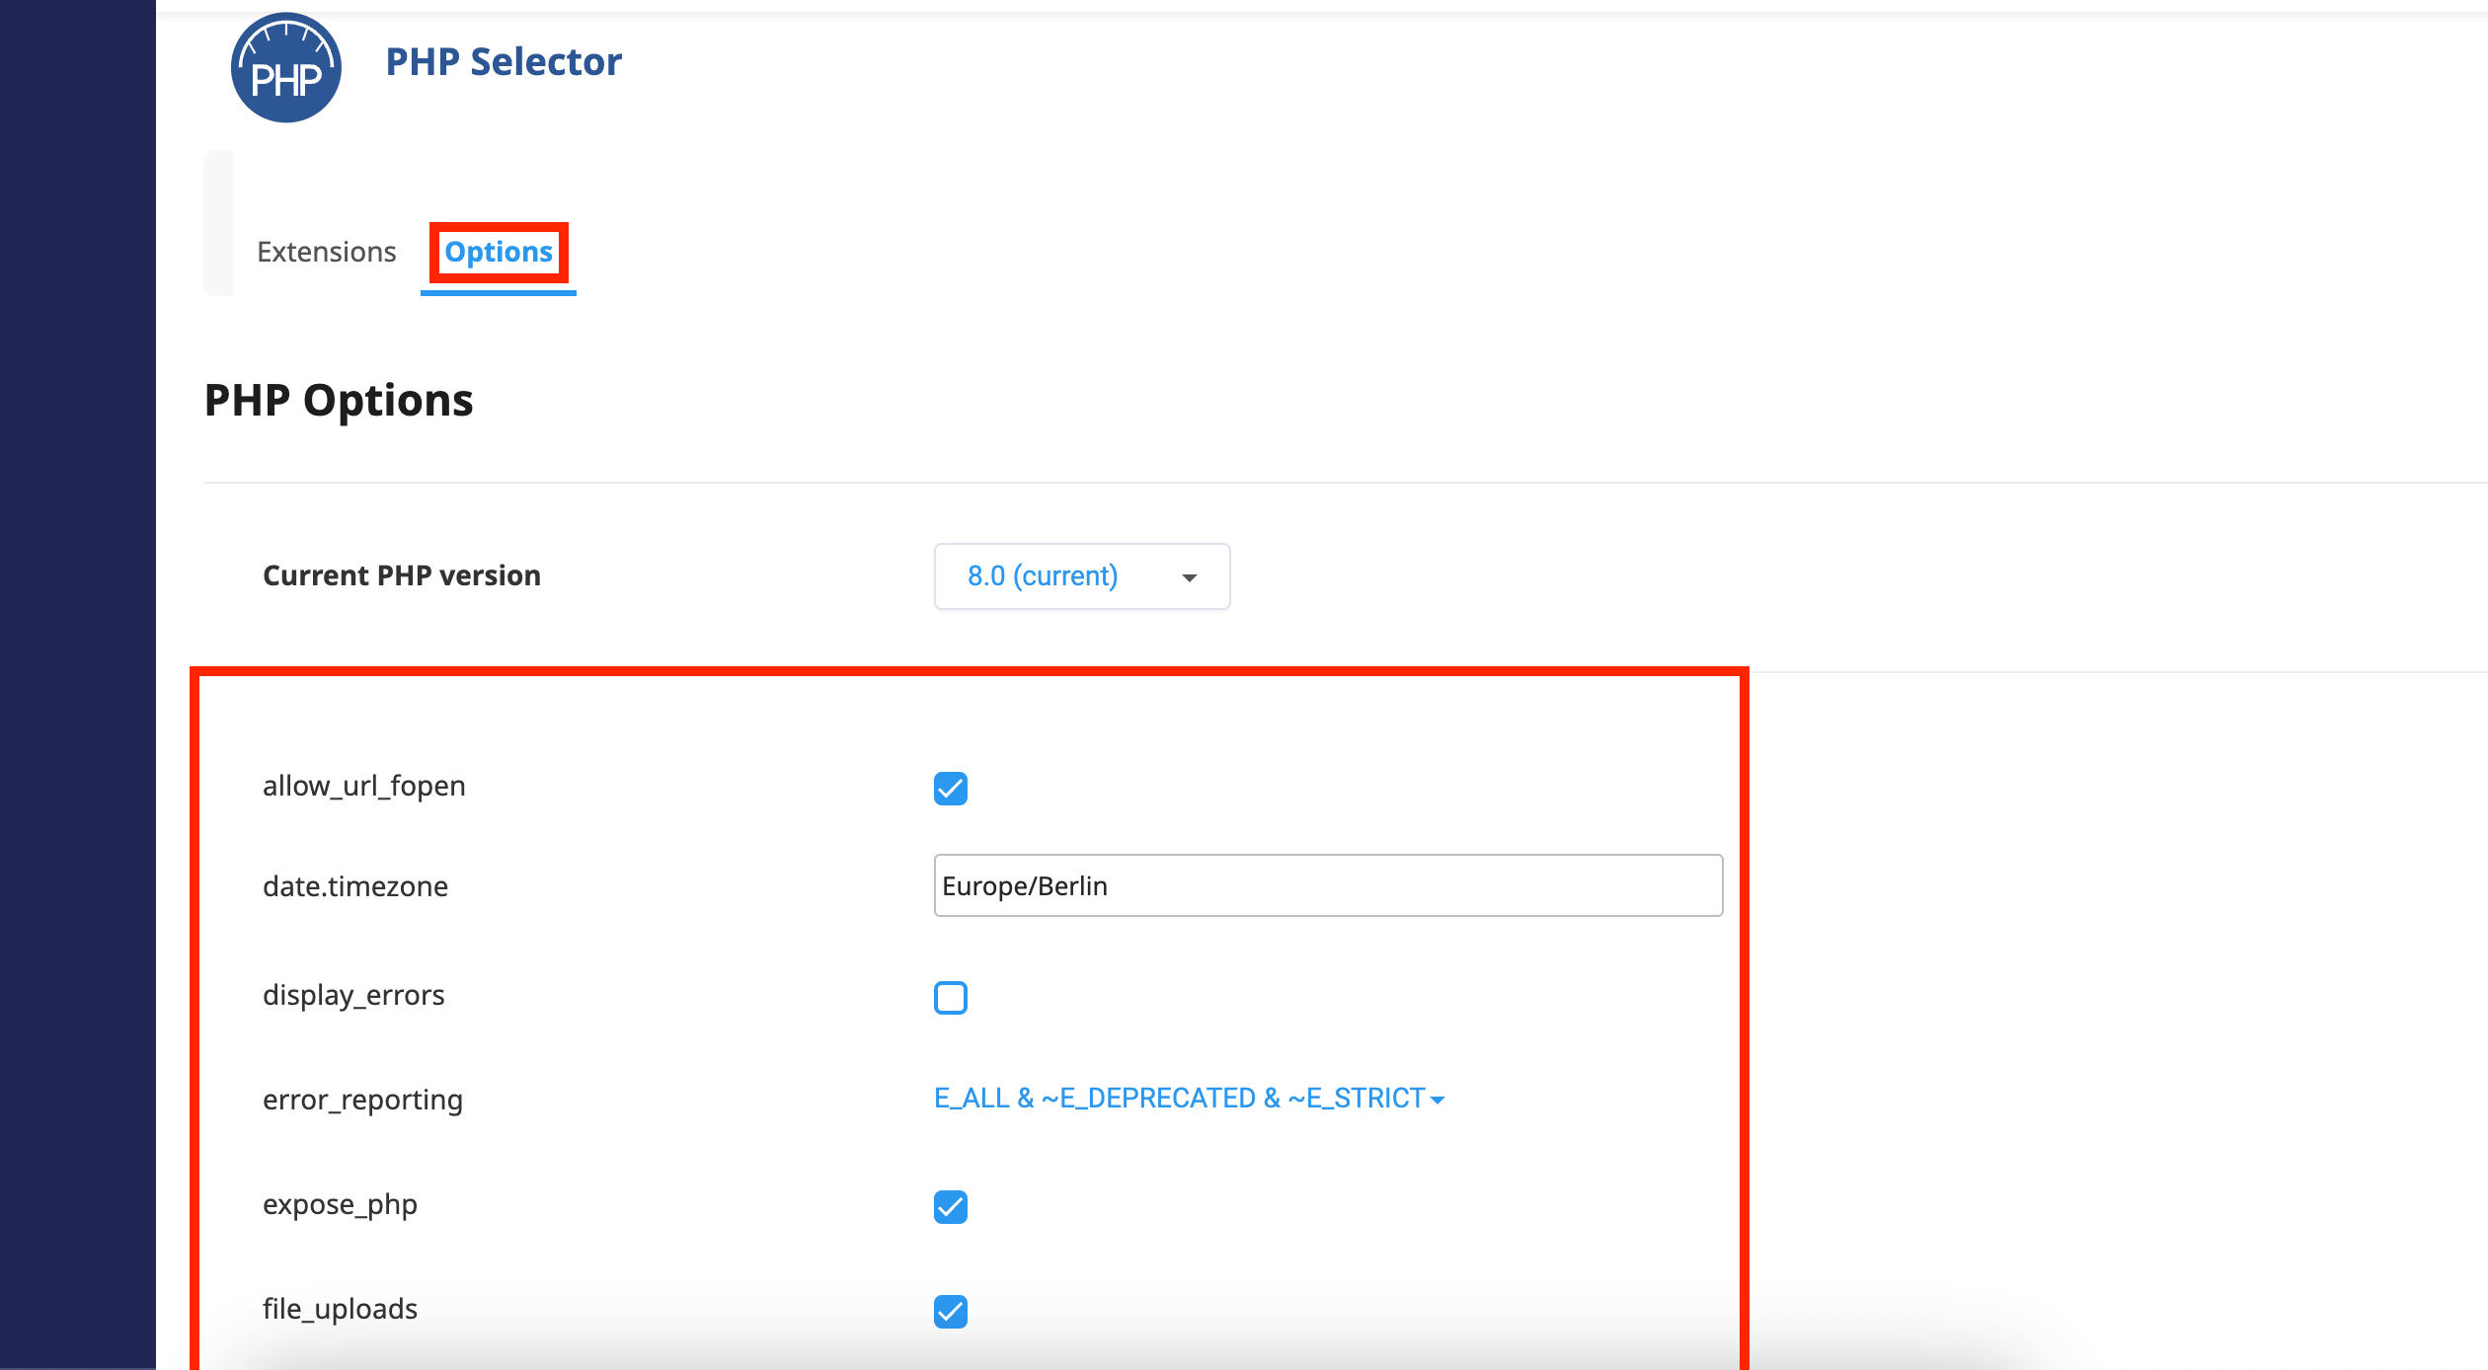This screenshot has width=2488, height=1370.
Task: Click the PHP Options heading
Action: [339, 401]
